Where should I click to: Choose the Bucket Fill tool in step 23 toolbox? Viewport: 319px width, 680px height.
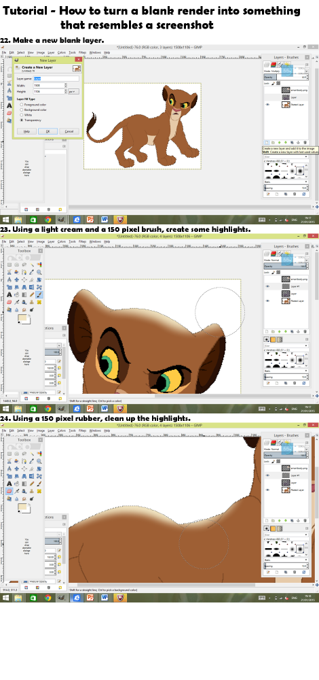(x=16, y=294)
